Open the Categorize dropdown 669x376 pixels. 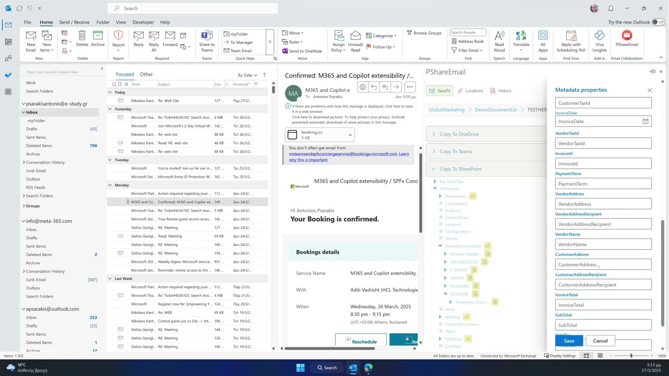(381, 36)
